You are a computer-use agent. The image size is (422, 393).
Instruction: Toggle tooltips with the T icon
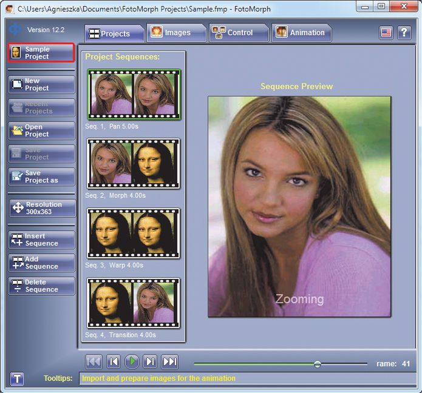(x=17, y=379)
